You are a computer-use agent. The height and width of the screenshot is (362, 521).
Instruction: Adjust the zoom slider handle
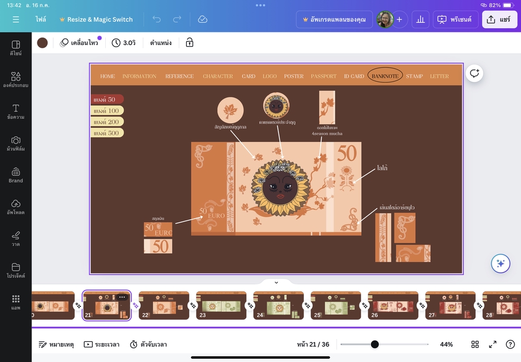374,345
